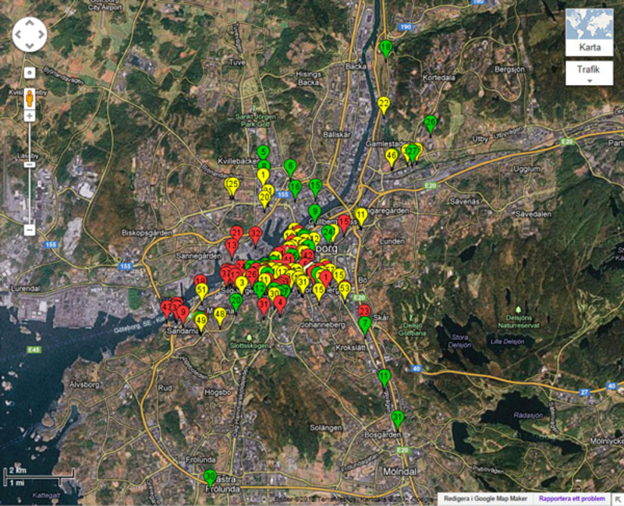624x506 pixels.
Task: Select red marker 23 near Skår
Action: point(364,310)
